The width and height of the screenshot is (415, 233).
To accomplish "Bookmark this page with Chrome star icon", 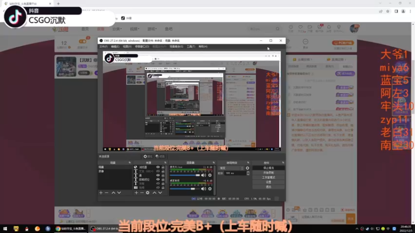I will [388, 11].
